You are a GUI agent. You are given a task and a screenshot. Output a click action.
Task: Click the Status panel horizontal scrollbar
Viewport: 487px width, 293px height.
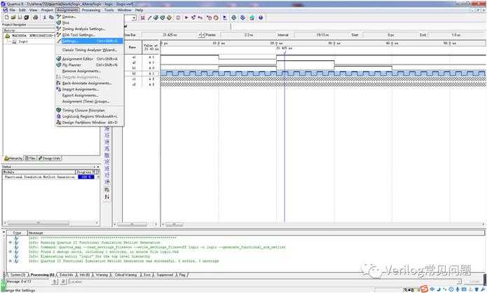pyautogui.click(x=51, y=223)
